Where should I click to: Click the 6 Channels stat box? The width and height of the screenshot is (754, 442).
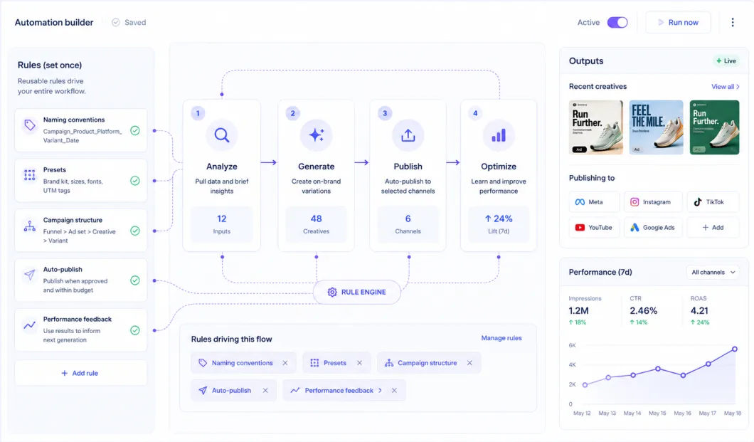tap(408, 224)
